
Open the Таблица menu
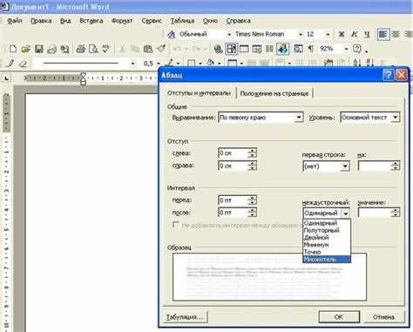[182, 21]
